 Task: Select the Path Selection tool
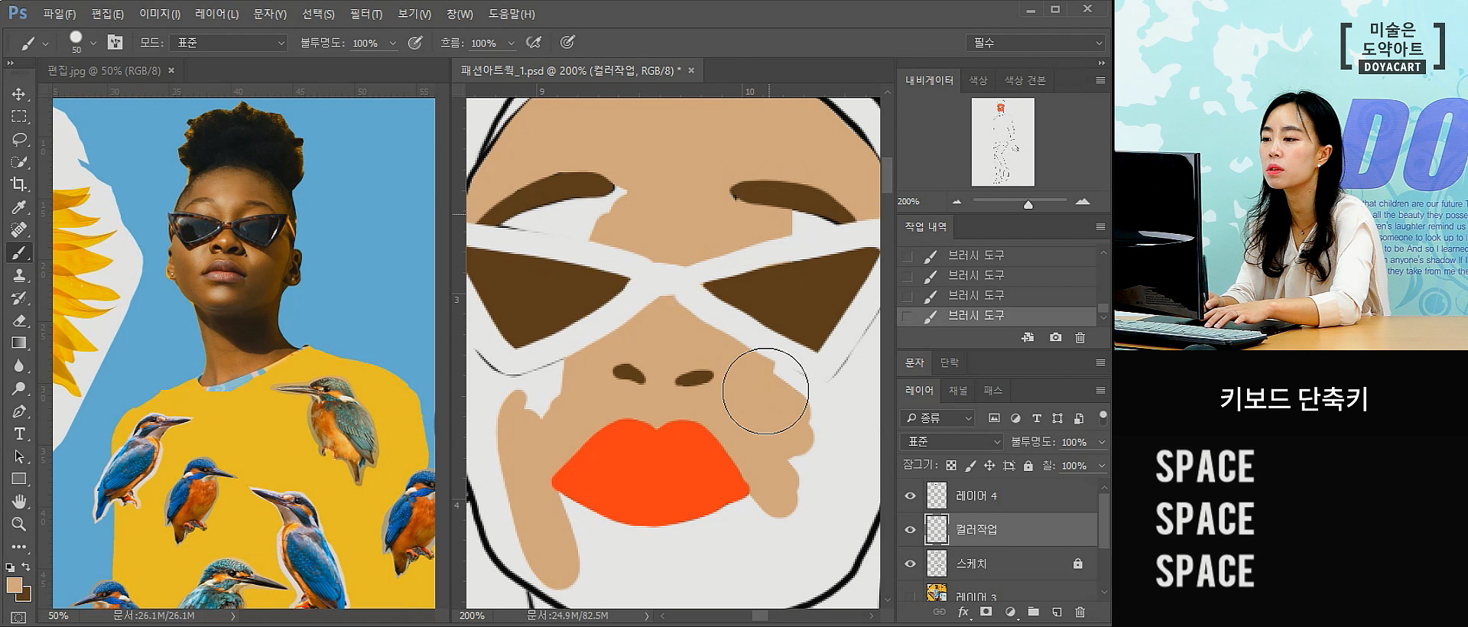pos(18,456)
